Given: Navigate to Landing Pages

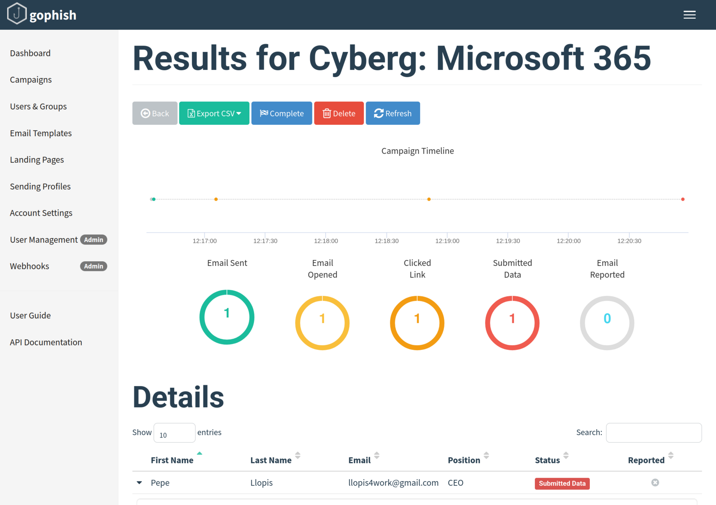Looking at the screenshot, I should pyautogui.click(x=37, y=160).
